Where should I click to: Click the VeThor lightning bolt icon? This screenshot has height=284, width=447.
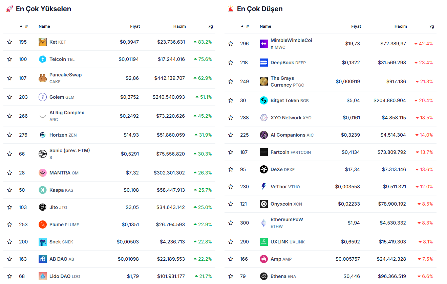263,187
